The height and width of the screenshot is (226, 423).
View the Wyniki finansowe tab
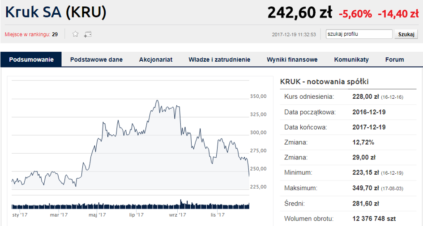(x=292, y=59)
